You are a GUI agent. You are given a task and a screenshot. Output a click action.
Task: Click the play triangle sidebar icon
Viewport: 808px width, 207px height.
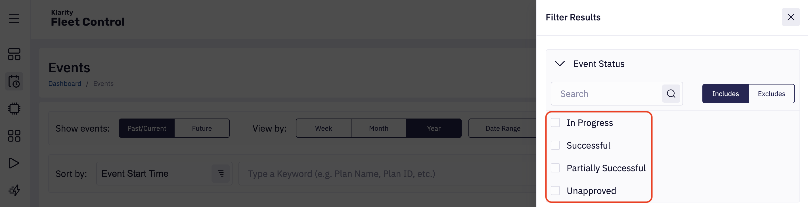(14, 163)
